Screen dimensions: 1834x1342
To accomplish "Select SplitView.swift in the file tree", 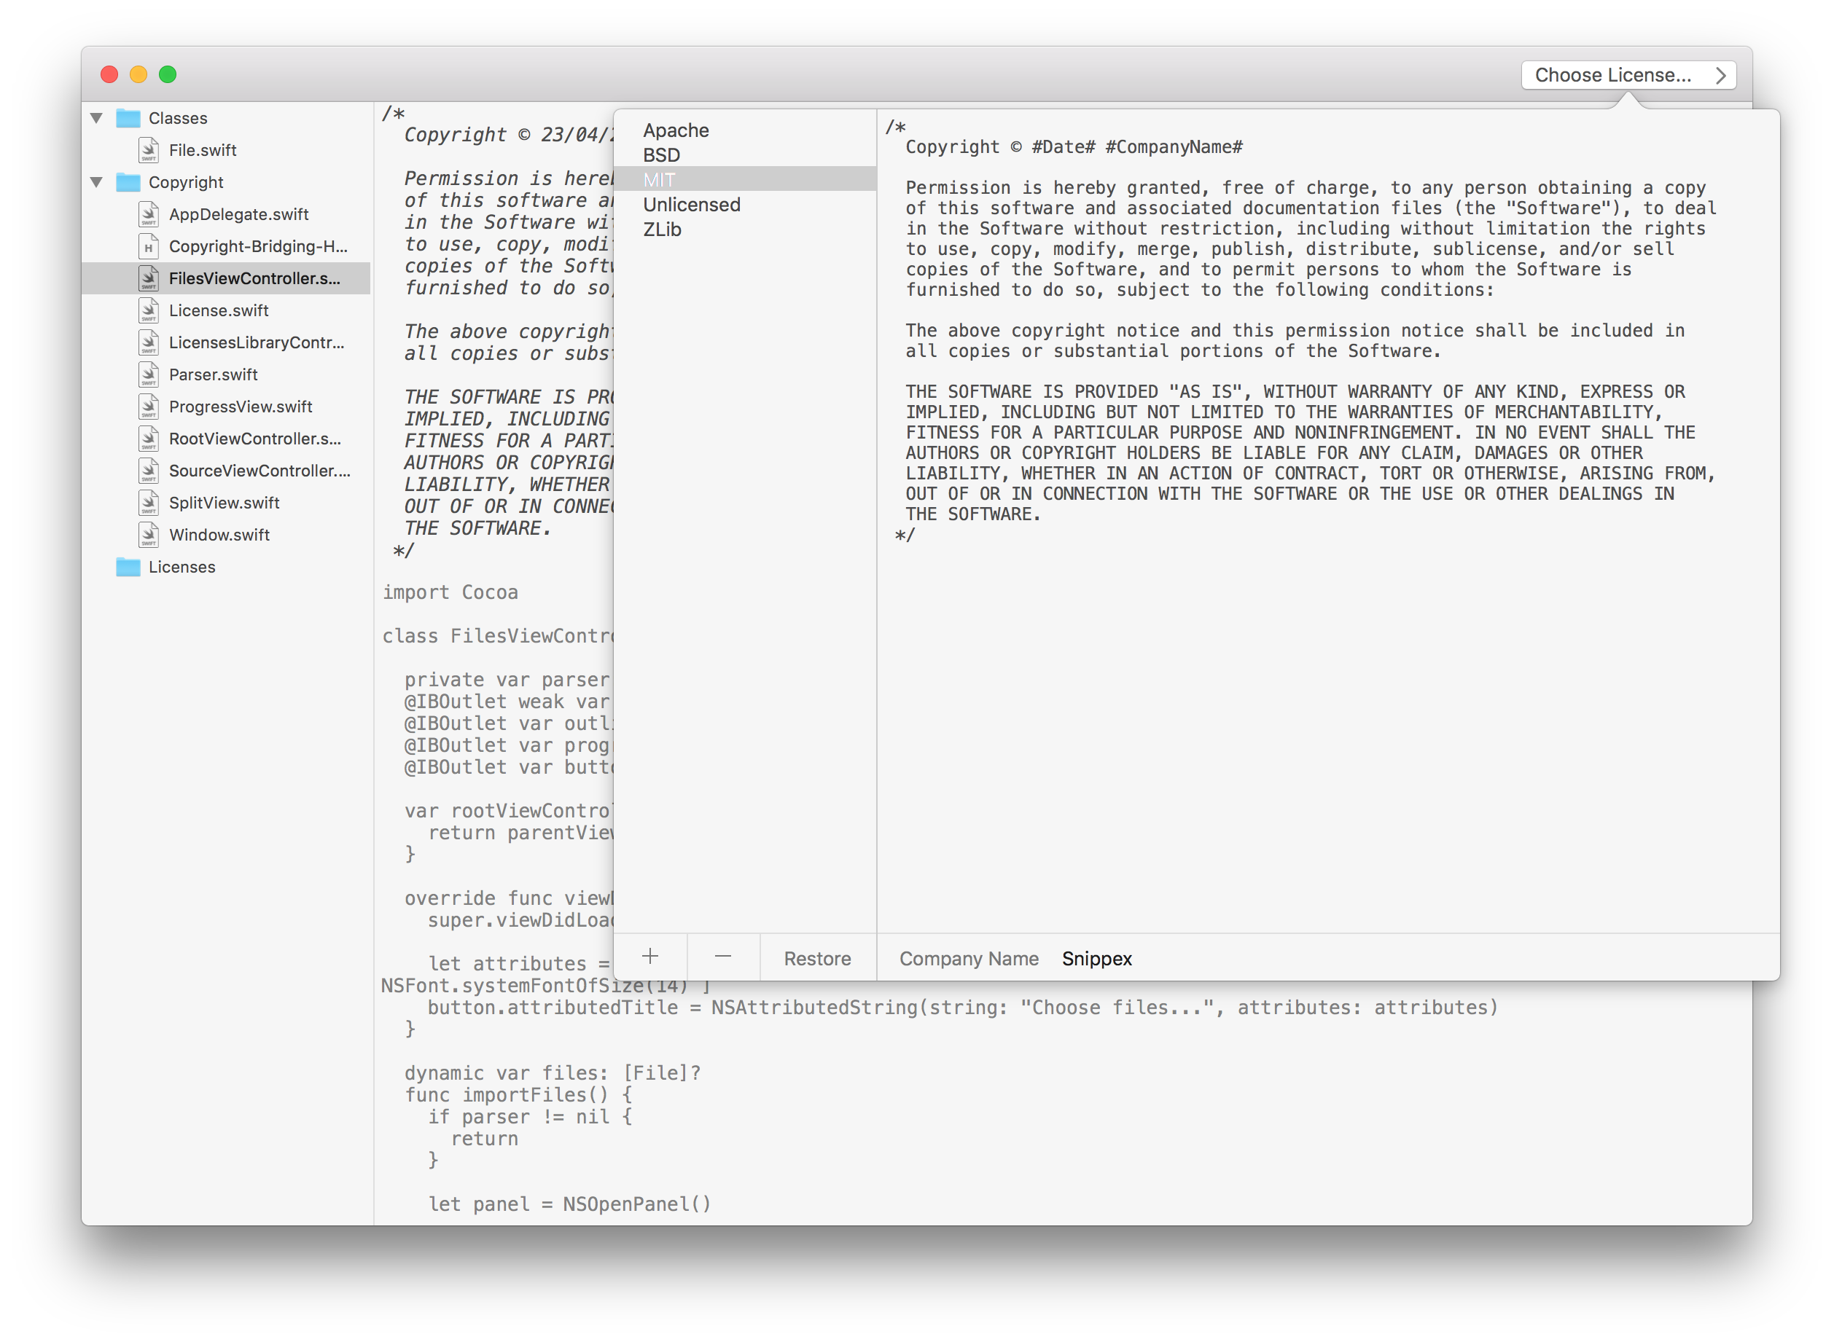I will [x=224, y=503].
